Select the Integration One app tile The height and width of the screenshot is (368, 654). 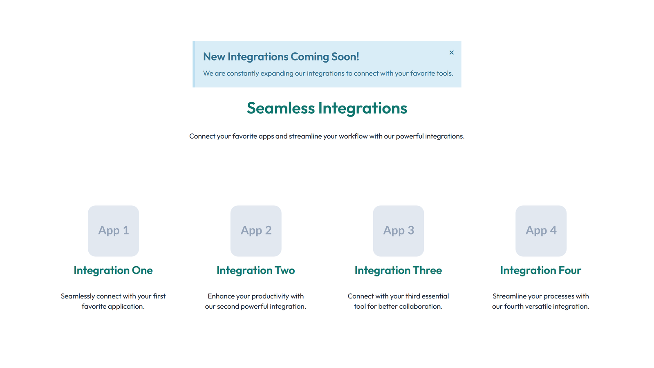click(x=113, y=231)
